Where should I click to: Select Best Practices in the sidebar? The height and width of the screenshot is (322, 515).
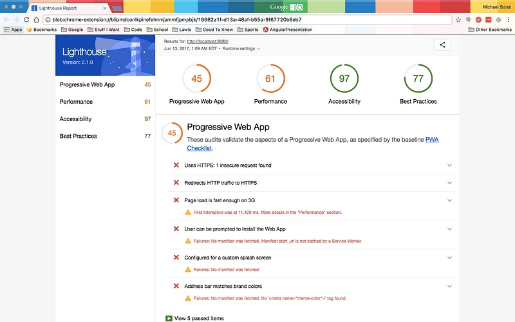coord(105,136)
